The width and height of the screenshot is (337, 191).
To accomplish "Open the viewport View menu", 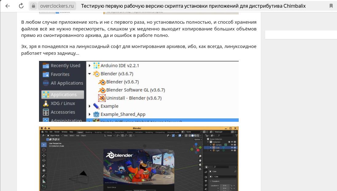I will click(65, 136).
